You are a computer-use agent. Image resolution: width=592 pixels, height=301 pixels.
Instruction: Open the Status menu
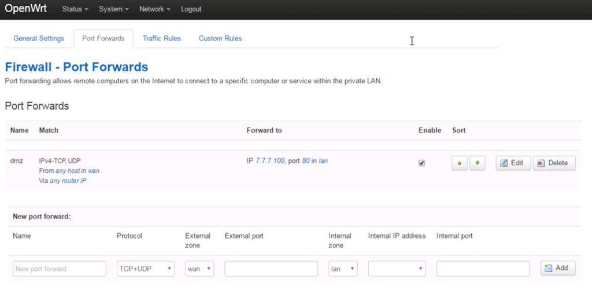pos(75,9)
